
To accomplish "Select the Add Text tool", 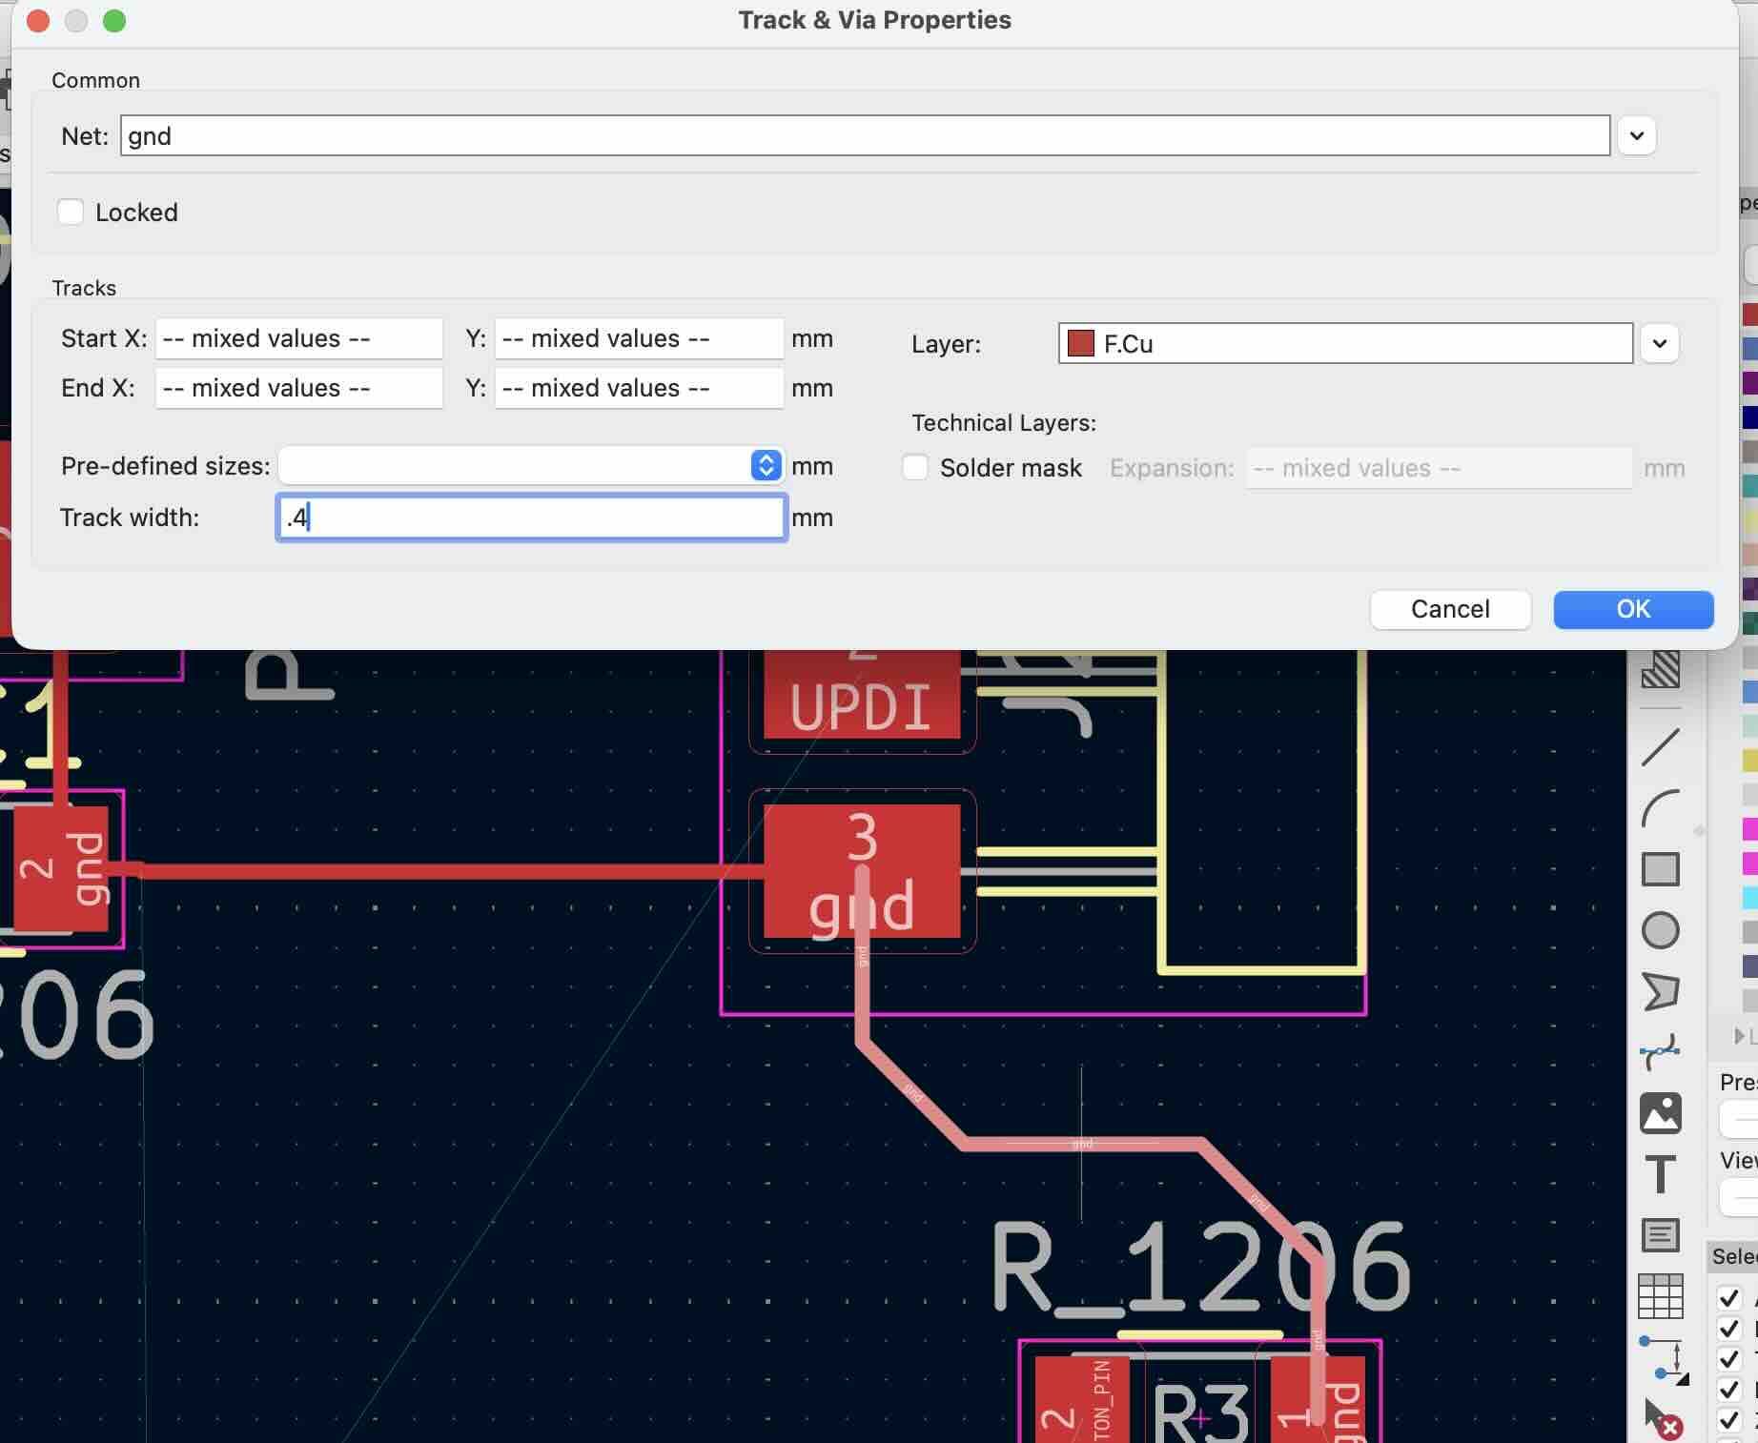I will 1660,1174.
